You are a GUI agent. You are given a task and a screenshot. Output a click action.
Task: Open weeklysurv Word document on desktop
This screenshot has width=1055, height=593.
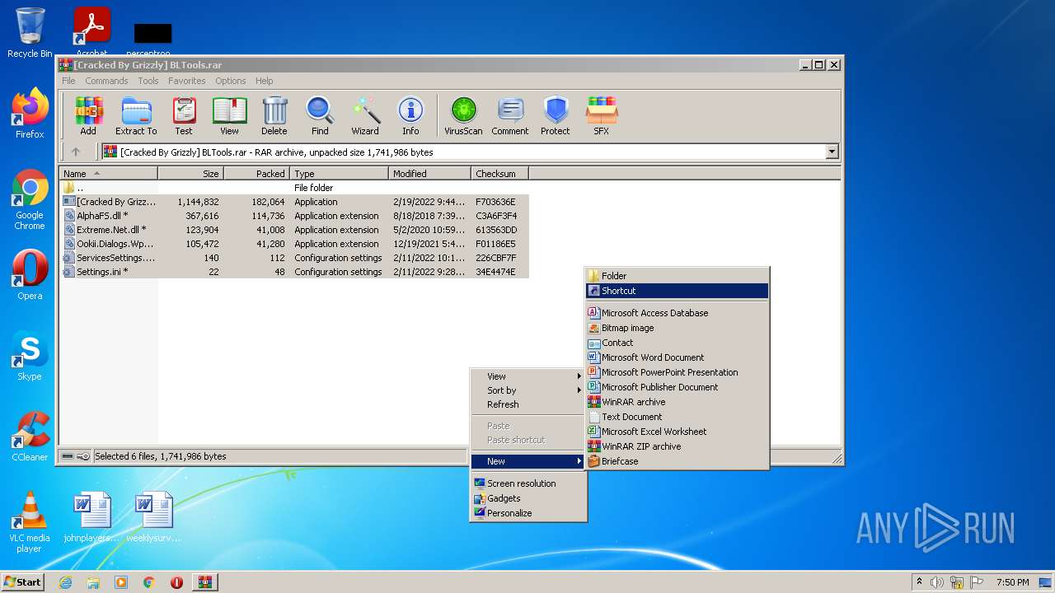pyautogui.click(x=154, y=517)
